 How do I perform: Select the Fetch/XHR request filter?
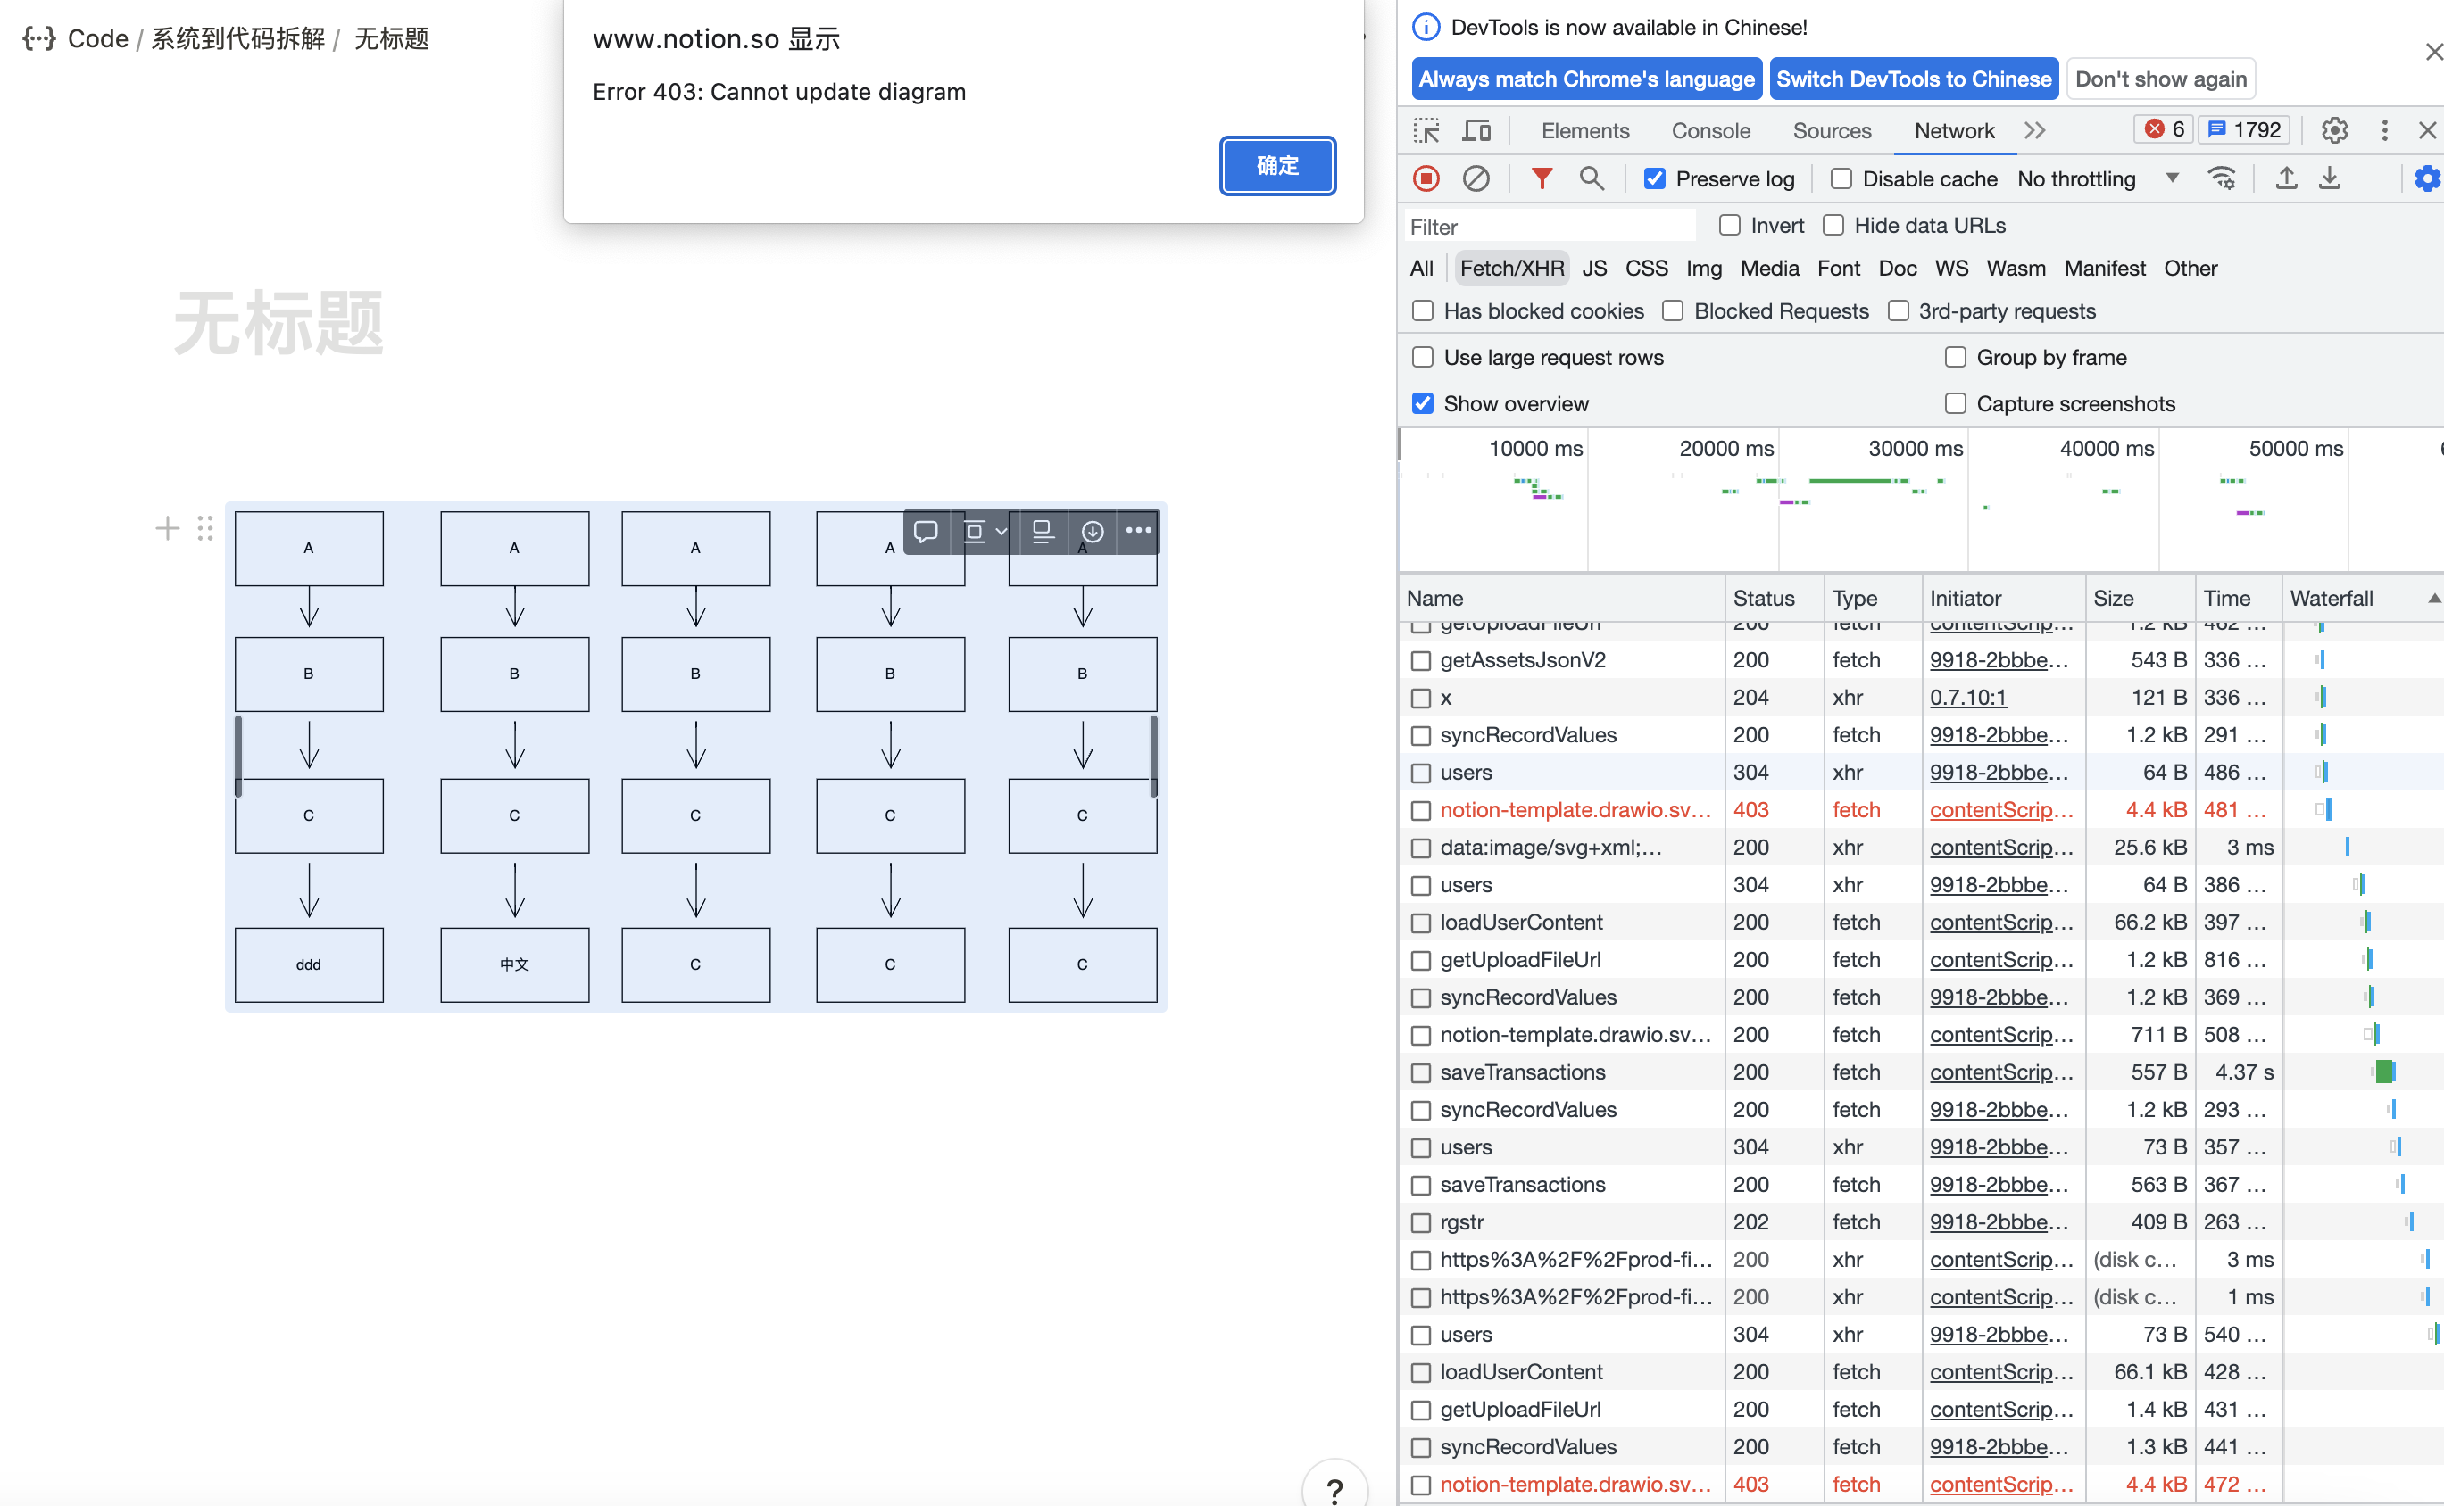point(1510,267)
